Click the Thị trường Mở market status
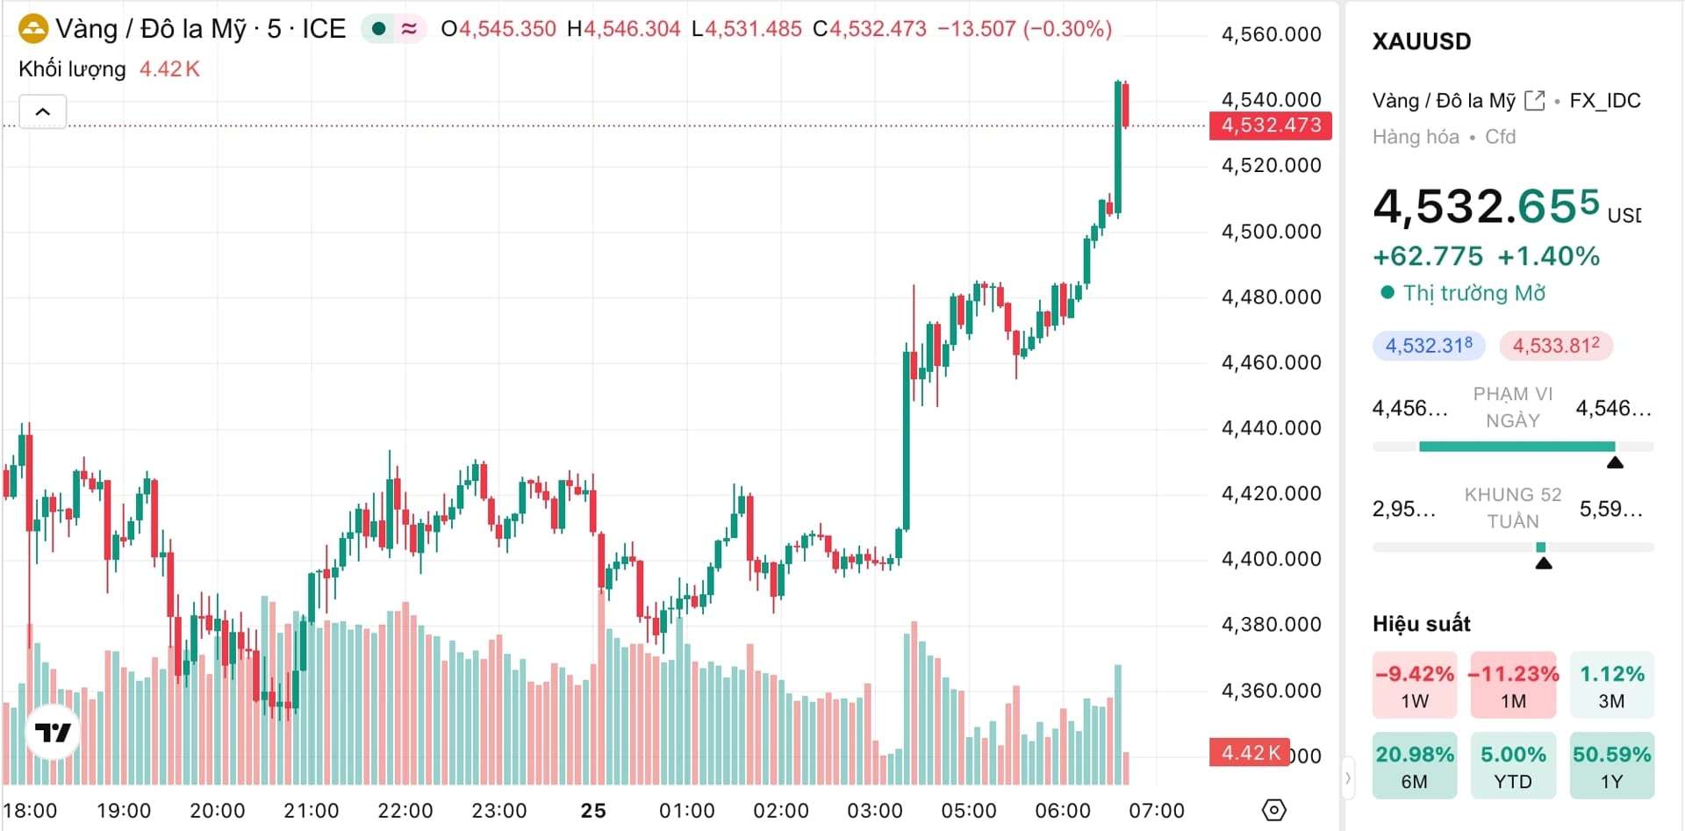Viewport: 1685px width, 831px height. [1473, 293]
